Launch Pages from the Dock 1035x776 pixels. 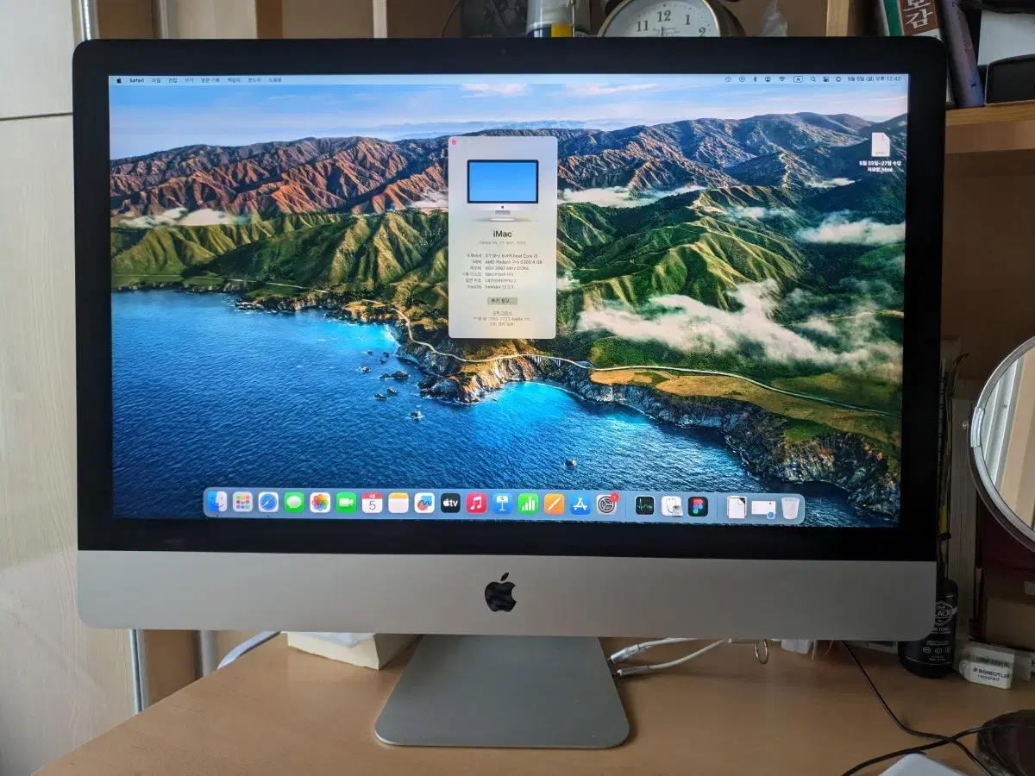pos(554,503)
